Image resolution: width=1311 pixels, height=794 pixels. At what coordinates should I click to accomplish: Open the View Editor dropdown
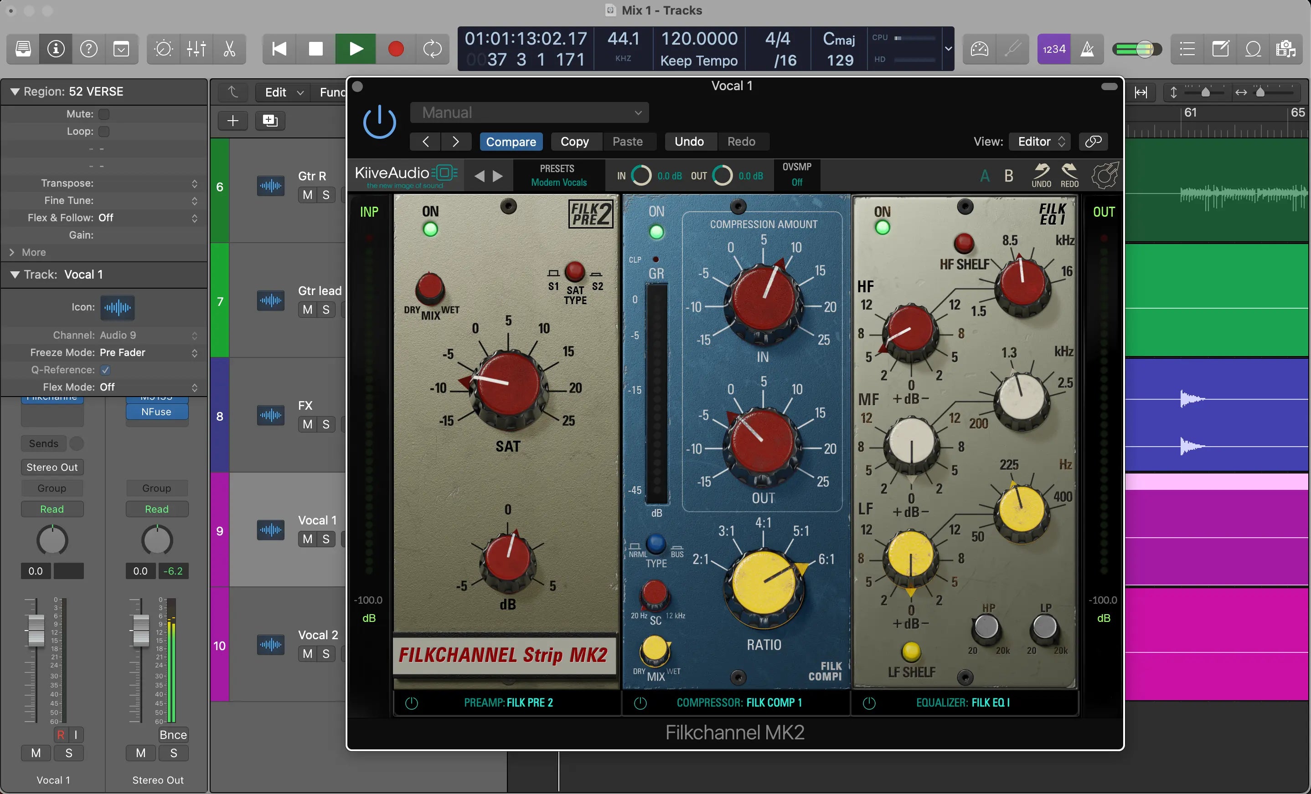1040,142
